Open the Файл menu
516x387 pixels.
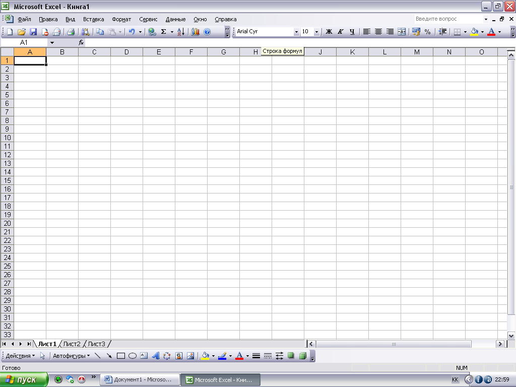click(24, 19)
